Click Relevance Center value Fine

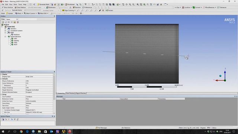(x=39, y=99)
